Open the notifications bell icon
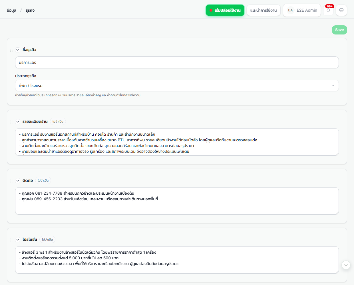The height and width of the screenshot is (285, 354). click(328, 10)
